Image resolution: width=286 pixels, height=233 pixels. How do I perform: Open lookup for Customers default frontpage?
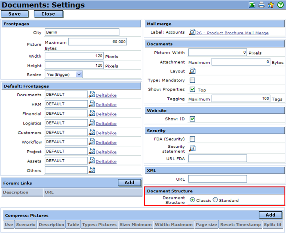pyautogui.click(x=92, y=132)
